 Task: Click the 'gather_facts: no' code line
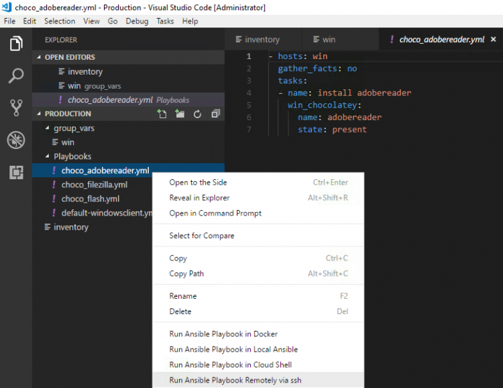(317, 68)
